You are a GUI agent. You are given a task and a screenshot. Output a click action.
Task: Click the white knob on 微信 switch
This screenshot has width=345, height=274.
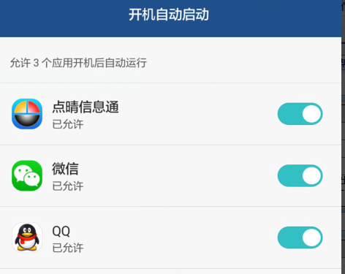pos(312,175)
